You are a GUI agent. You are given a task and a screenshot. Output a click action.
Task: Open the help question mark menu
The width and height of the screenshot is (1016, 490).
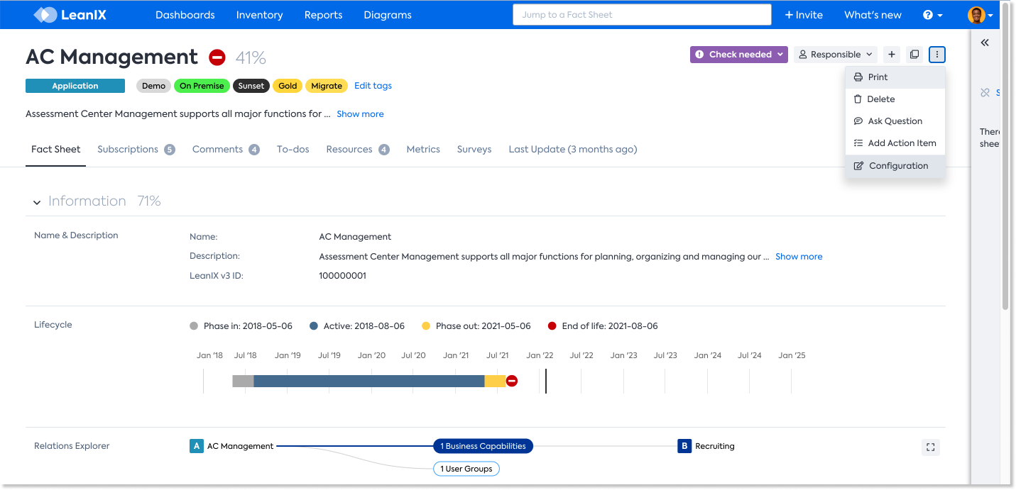tap(932, 15)
